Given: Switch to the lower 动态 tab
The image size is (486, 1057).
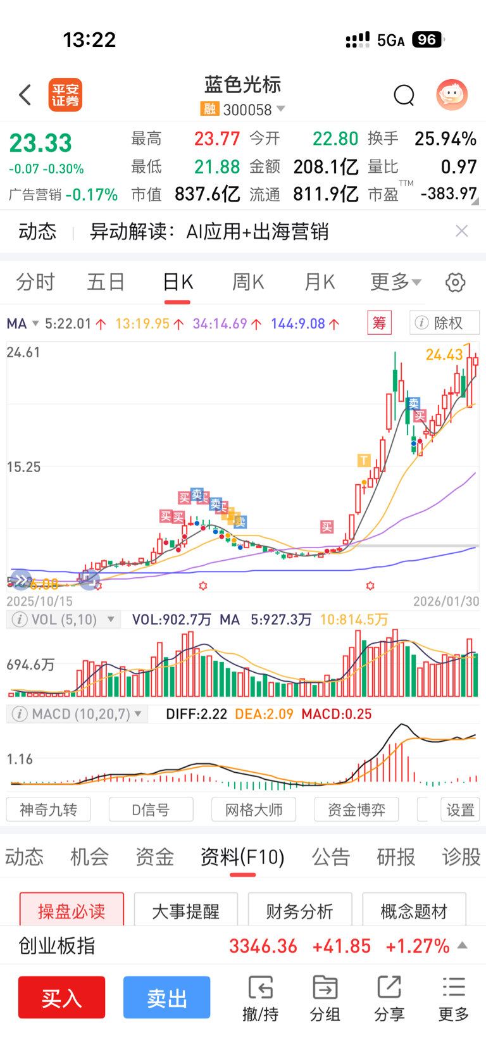Looking at the screenshot, I should [25, 857].
